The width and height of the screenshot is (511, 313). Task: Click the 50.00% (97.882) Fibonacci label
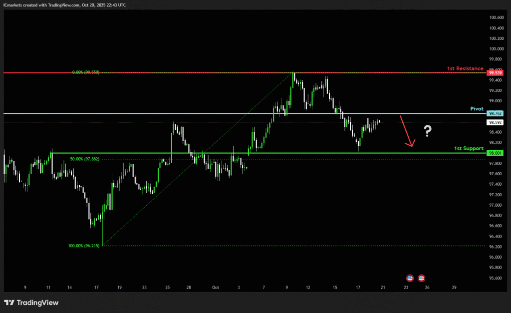pos(84,159)
